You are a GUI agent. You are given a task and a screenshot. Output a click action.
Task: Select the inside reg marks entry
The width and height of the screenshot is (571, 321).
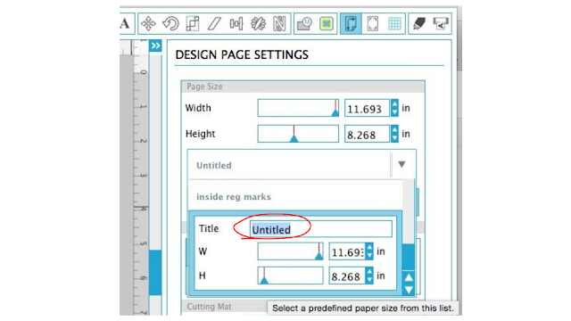(x=295, y=196)
